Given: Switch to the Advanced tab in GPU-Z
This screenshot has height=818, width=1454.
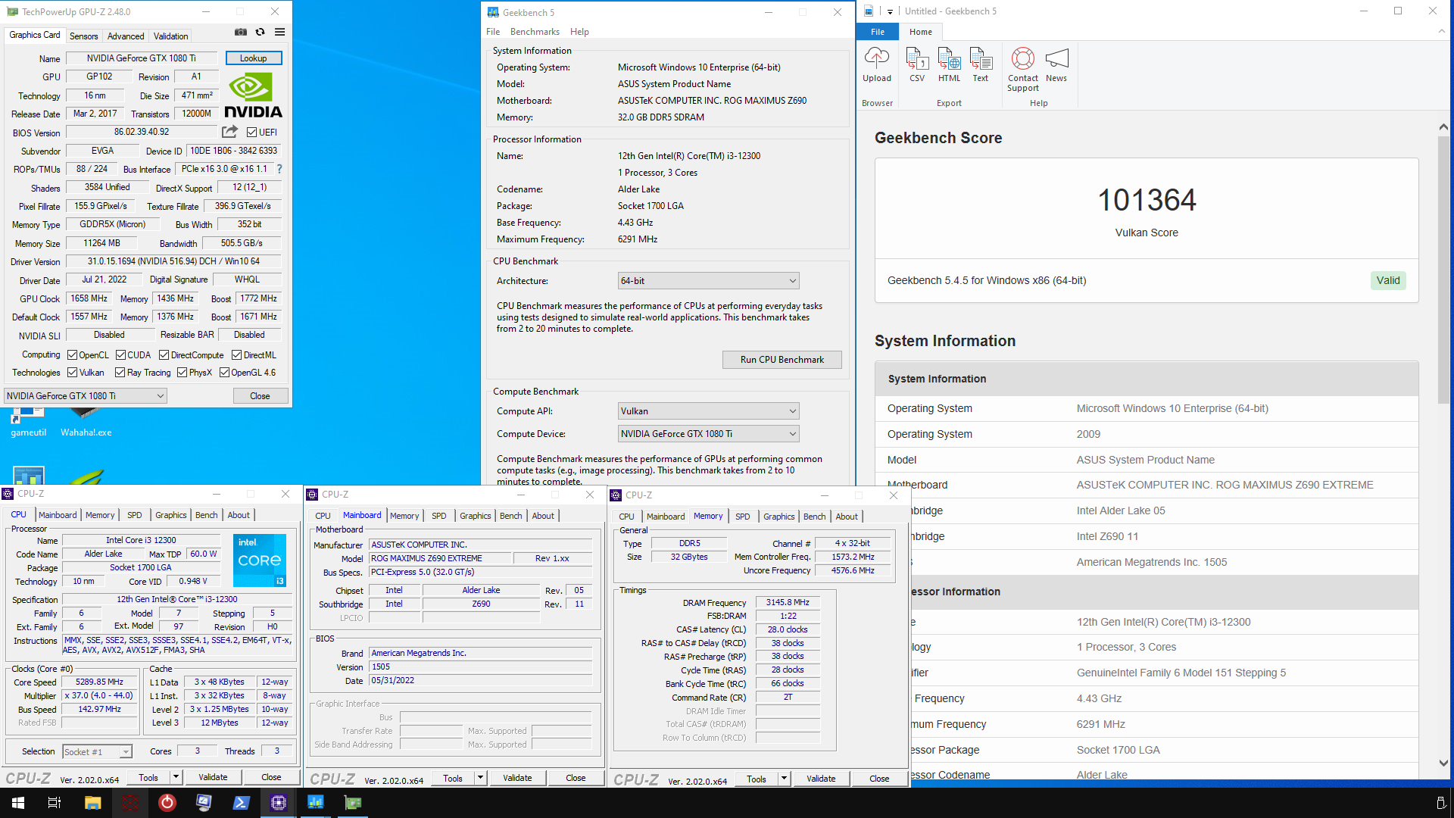Looking at the screenshot, I should point(126,36).
